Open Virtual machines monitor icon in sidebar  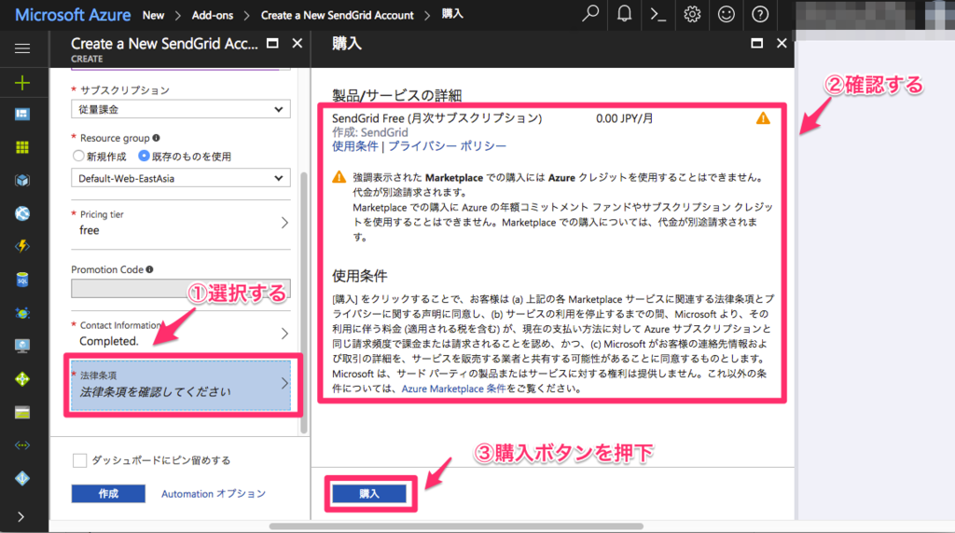tap(22, 346)
